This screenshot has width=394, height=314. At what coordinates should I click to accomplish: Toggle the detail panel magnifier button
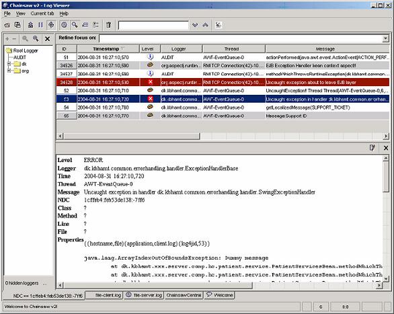click(x=75, y=25)
